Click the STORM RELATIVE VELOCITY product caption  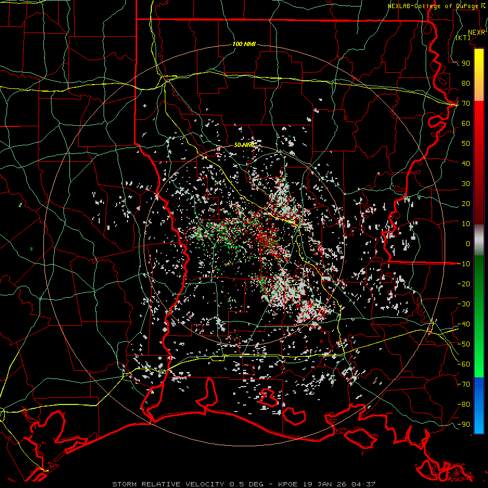(243, 484)
